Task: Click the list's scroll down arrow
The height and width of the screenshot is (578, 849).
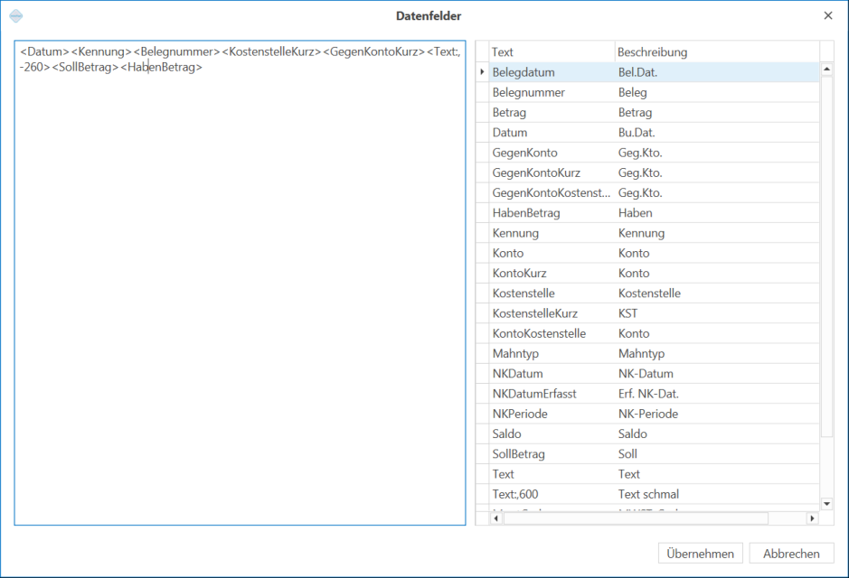Action: (826, 504)
